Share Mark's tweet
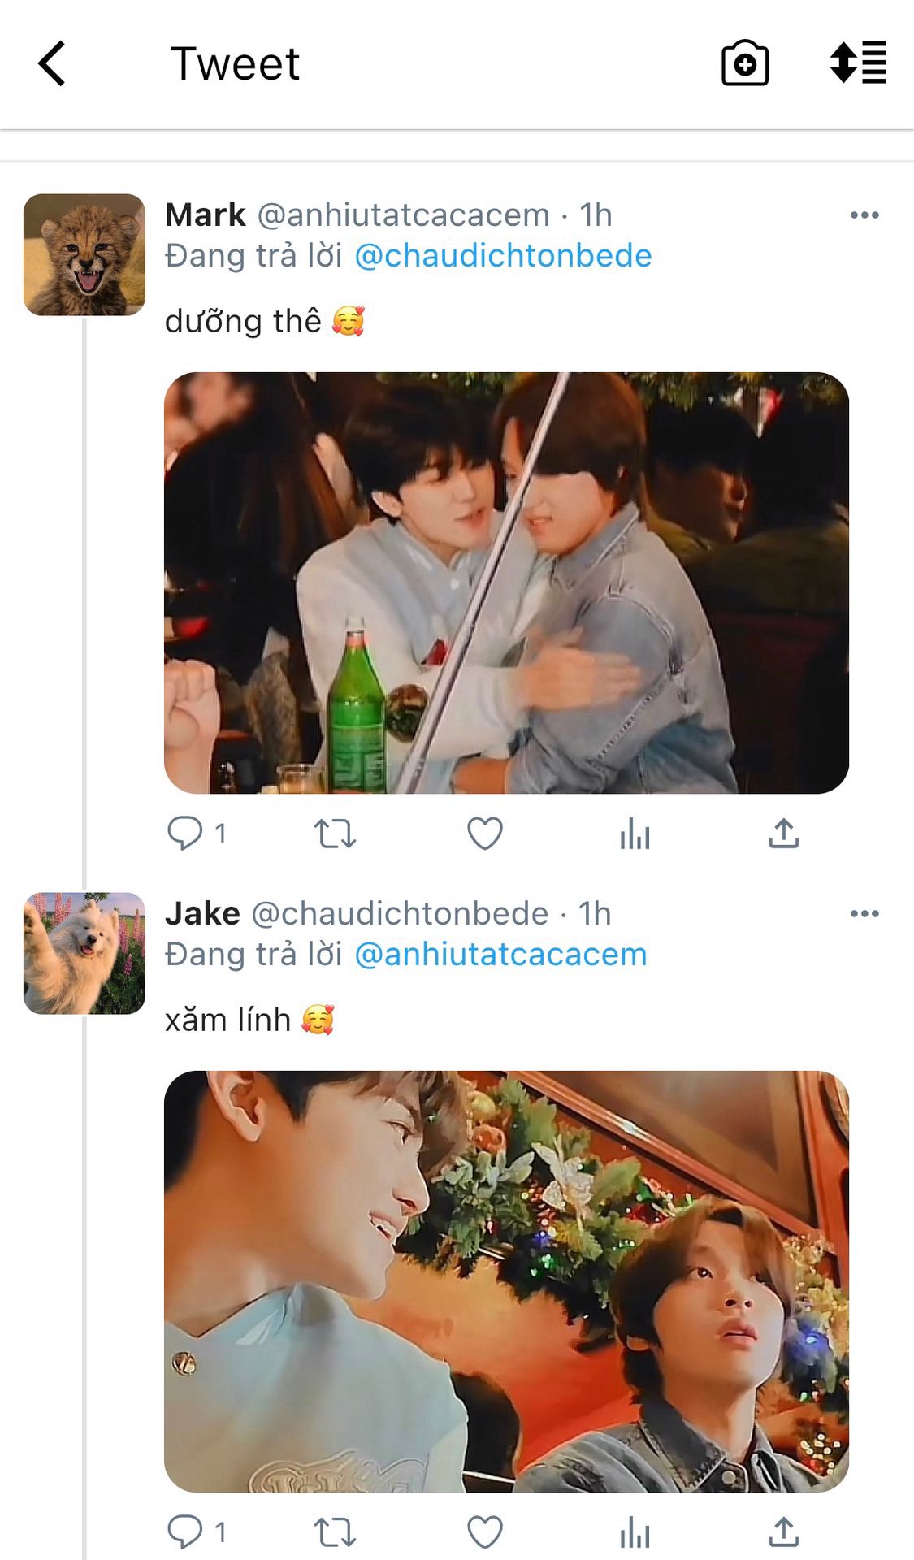The height and width of the screenshot is (1560, 914). pyautogui.click(x=783, y=834)
